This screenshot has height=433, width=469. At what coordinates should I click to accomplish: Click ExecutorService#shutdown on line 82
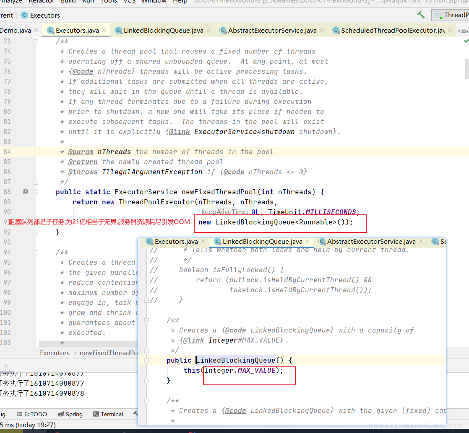click(245, 131)
